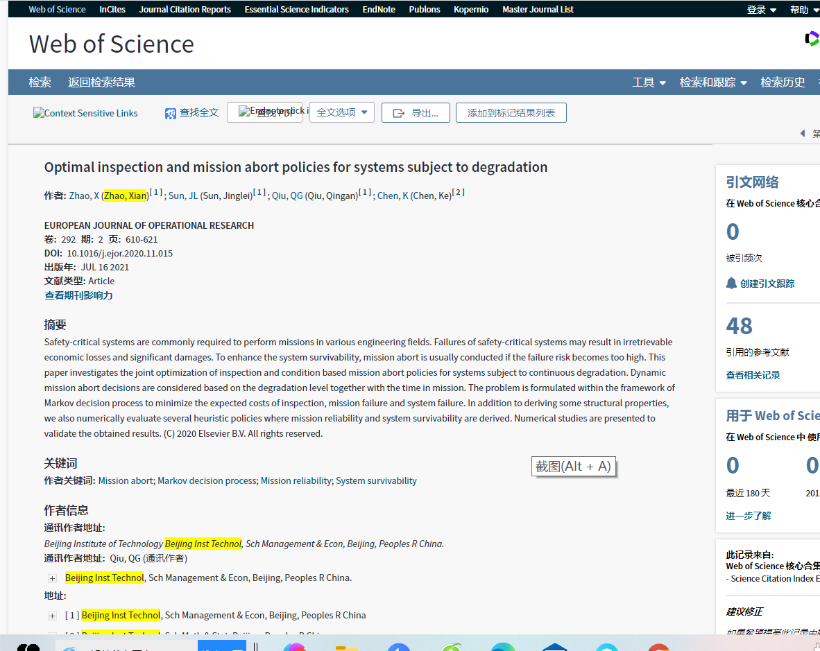Click the previous record arrow icon

[803, 133]
